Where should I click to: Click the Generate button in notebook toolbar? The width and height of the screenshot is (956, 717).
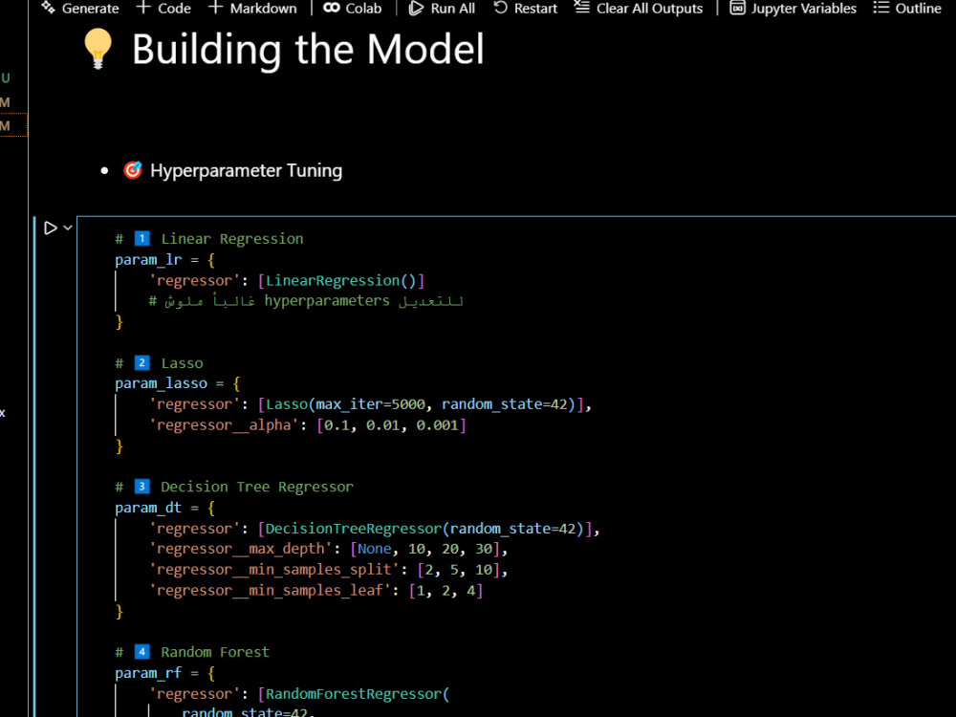pyautogui.click(x=80, y=8)
